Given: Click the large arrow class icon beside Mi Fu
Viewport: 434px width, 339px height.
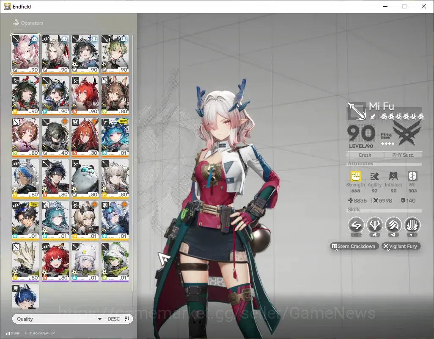Looking at the screenshot, I should click(357, 111).
